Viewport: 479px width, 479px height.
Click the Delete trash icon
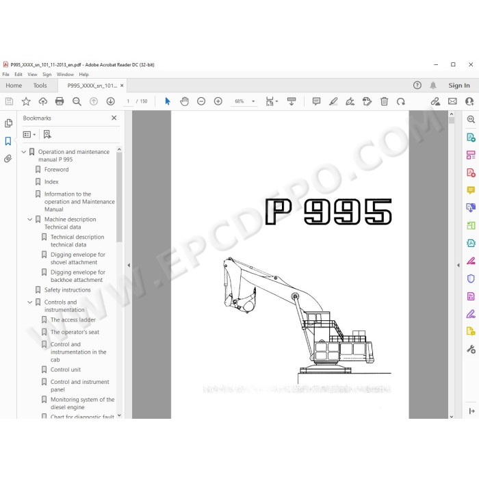(385, 101)
